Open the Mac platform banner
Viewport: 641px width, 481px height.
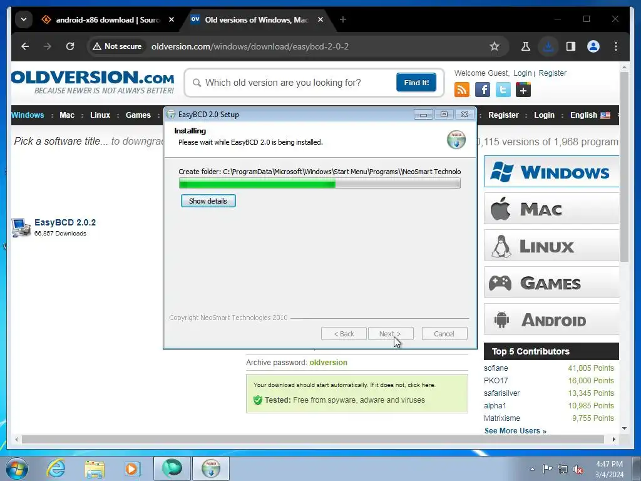551,209
